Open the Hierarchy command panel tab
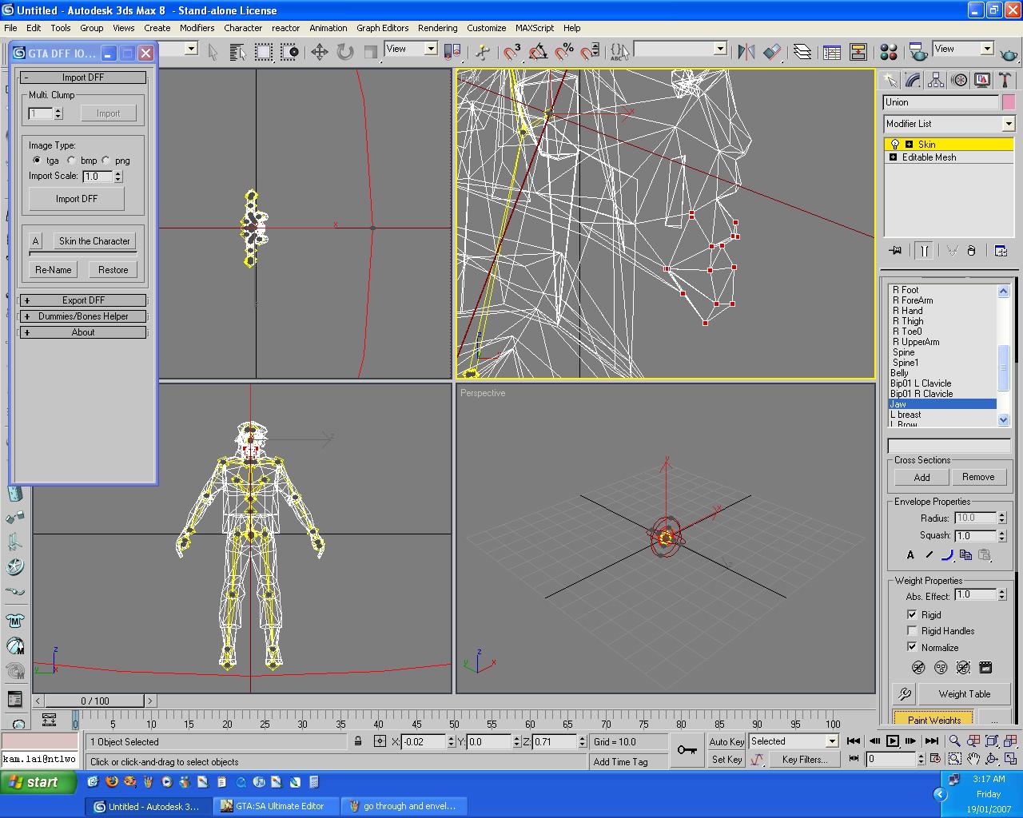This screenshot has width=1023, height=818. click(x=936, y=80)
